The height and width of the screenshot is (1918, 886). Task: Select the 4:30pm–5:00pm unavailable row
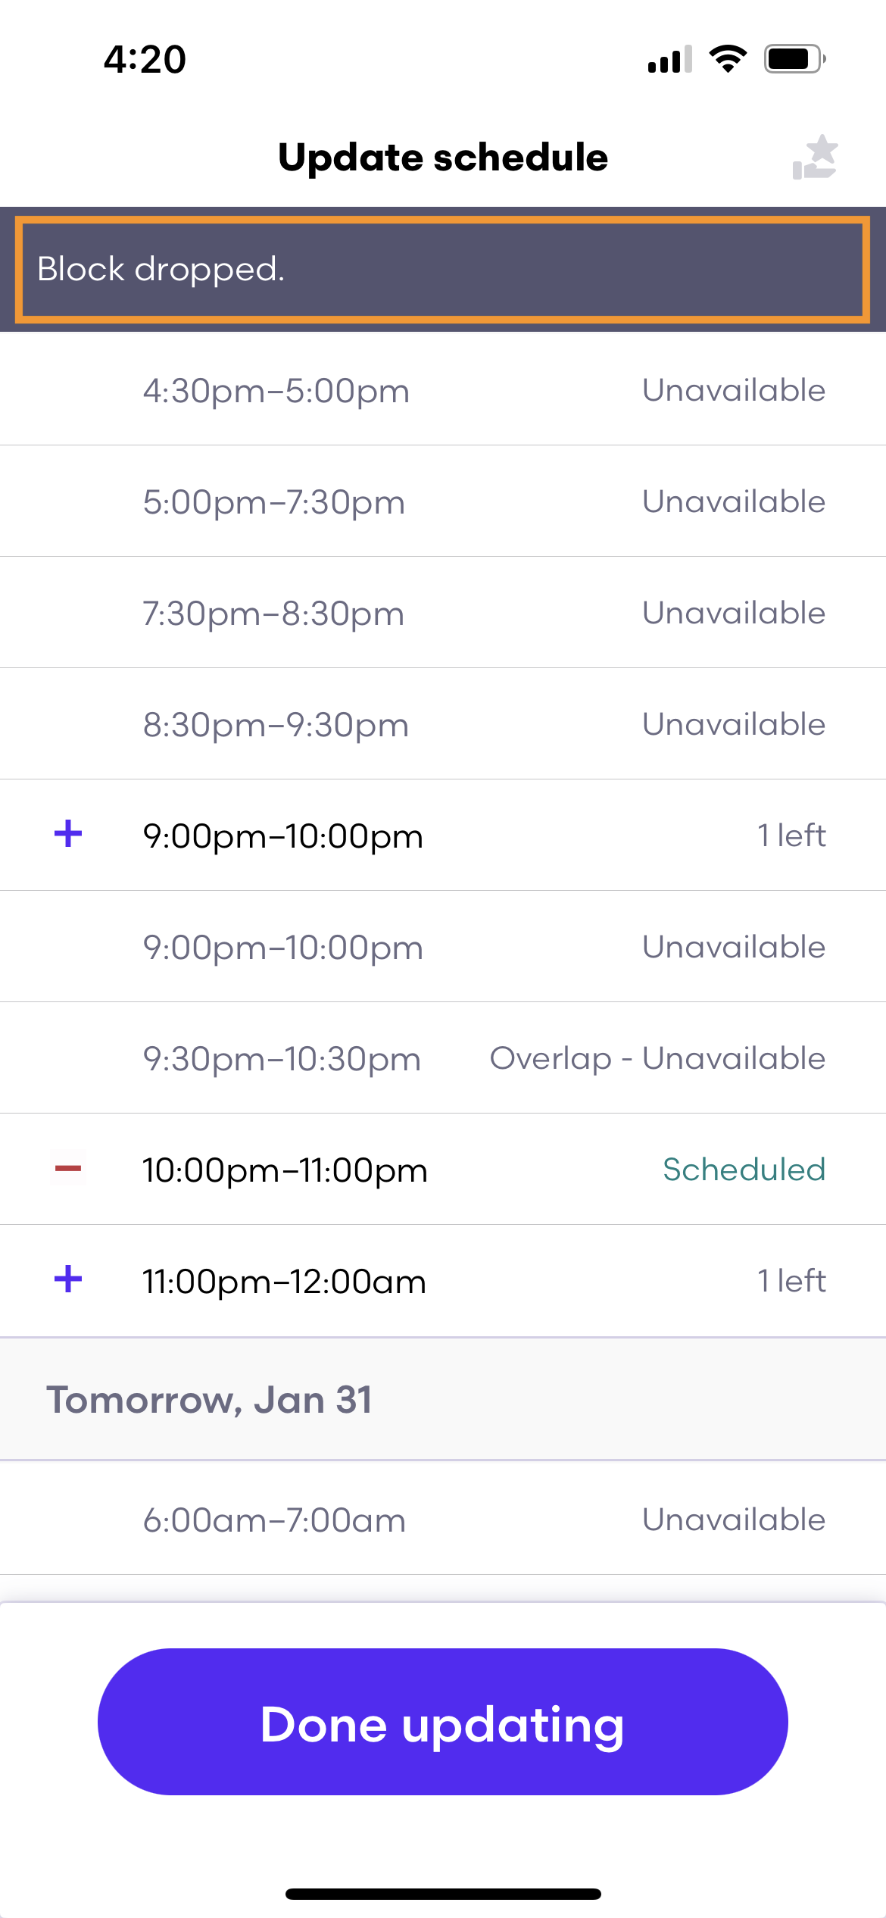point(443,390)
